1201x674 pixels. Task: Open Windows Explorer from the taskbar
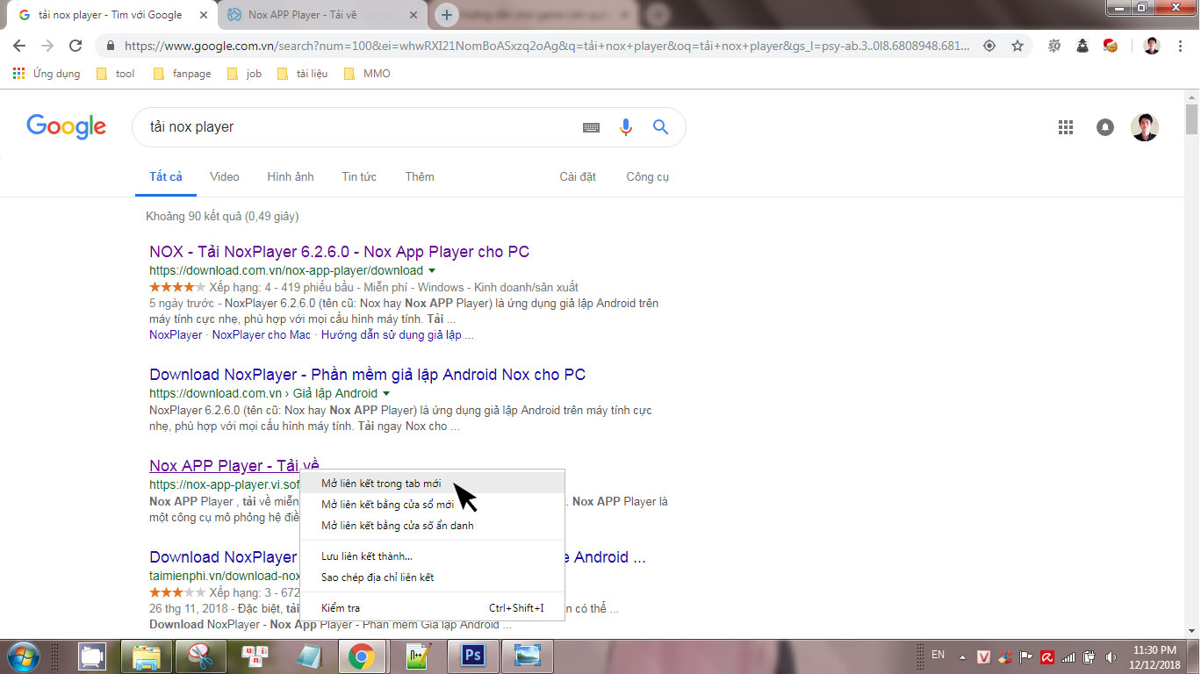pyautogui.click(x=146, y=656)
